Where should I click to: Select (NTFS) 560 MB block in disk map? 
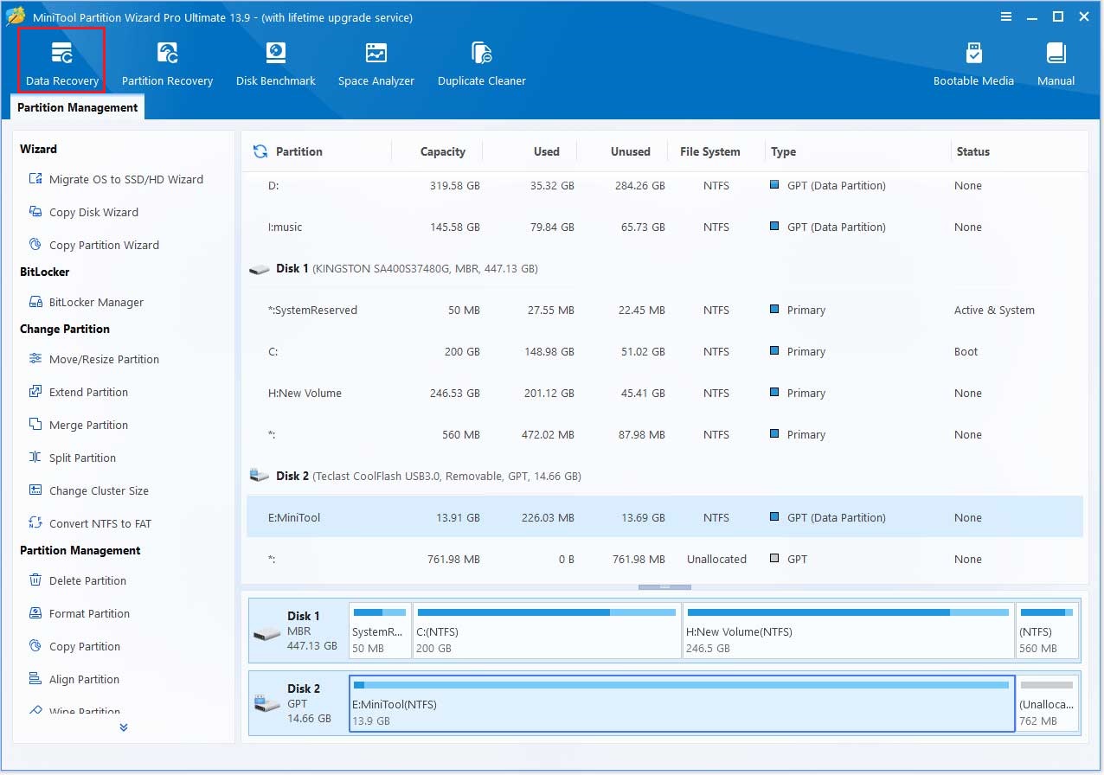(x=1047, y=631)
